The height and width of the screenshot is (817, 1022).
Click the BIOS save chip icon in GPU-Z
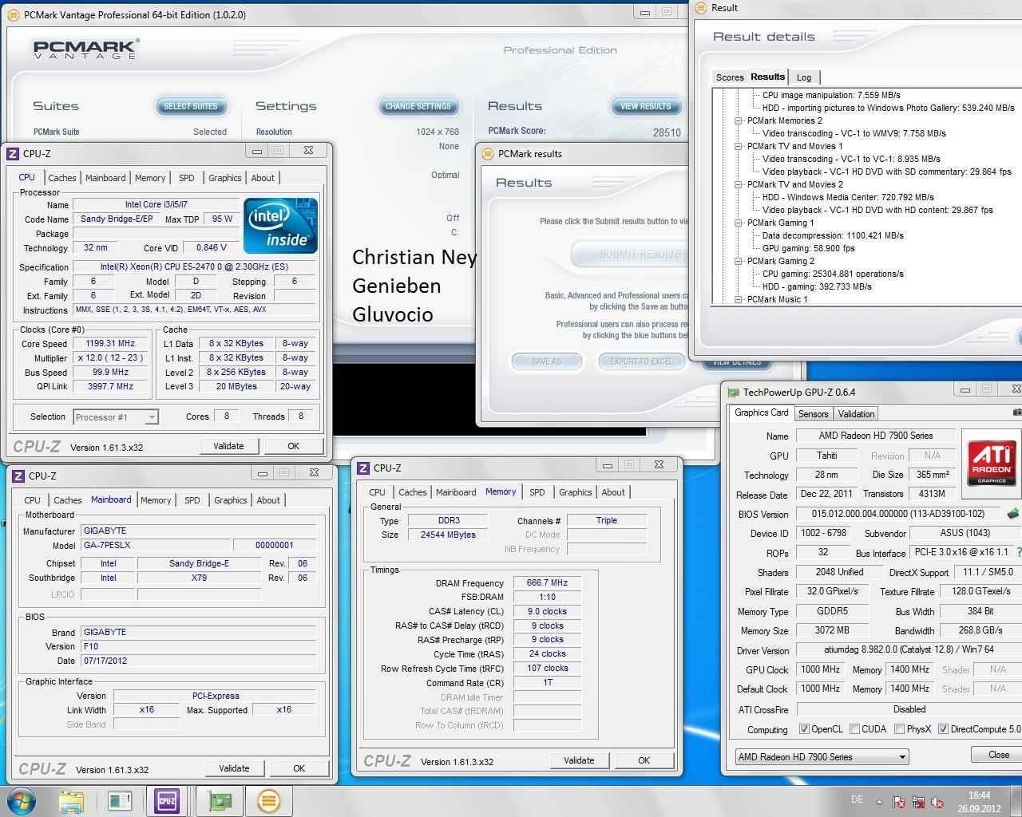coord(1013,514)
